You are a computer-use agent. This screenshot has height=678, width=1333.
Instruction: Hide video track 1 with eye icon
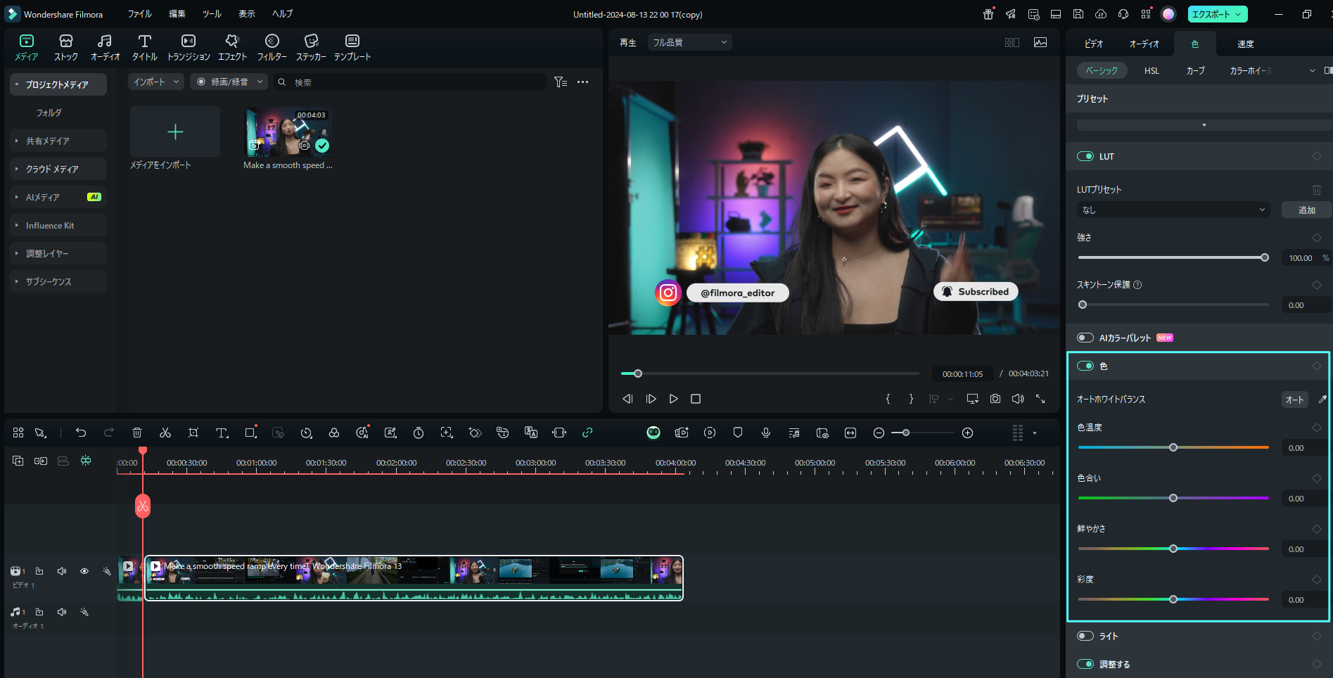[x=84, y=571]
